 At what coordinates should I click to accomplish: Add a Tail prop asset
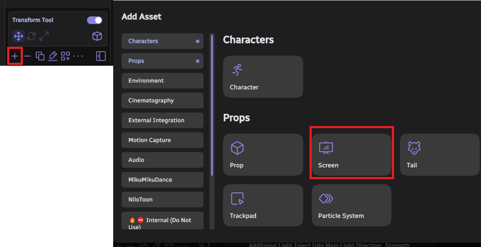(x=440, y=155)
